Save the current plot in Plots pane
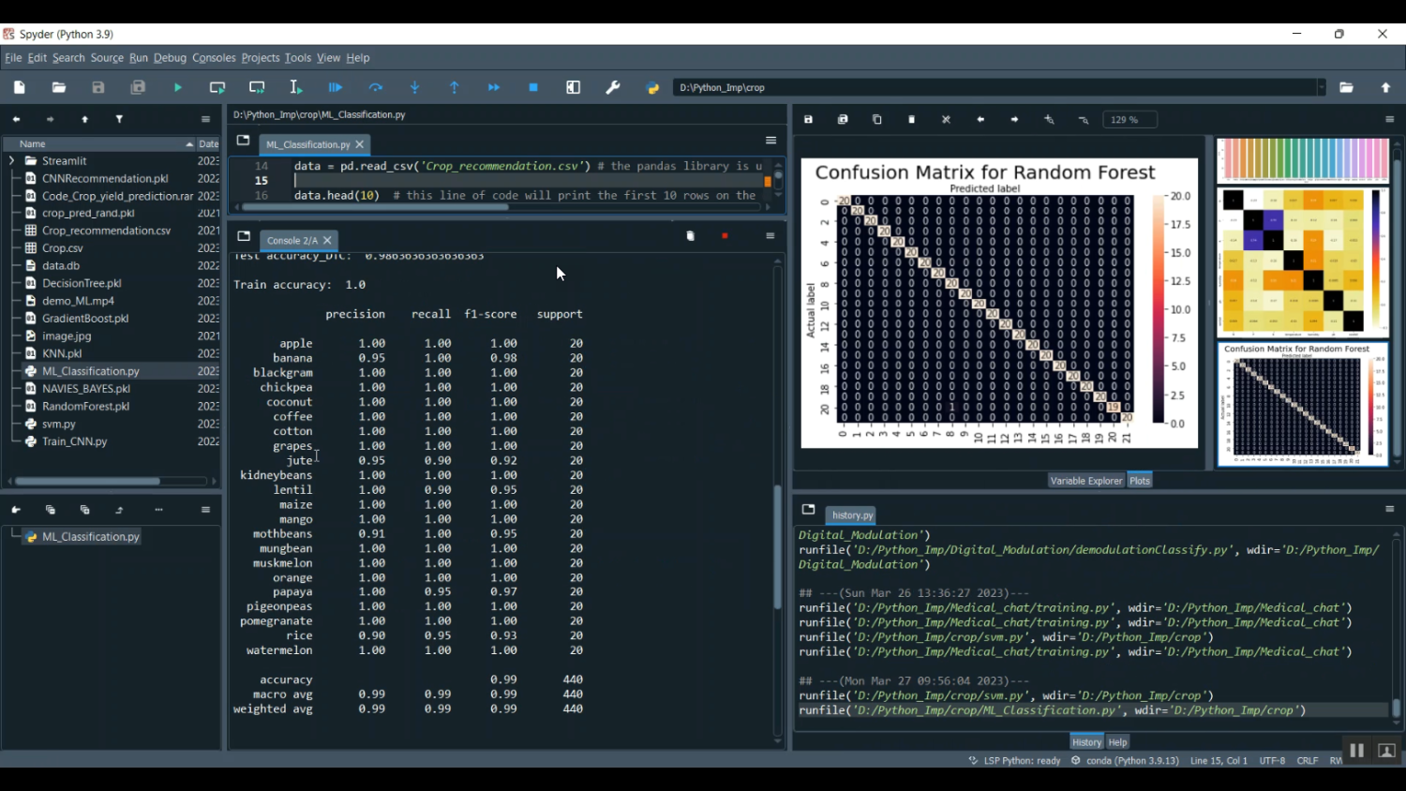This screenshot has height=791, width=1406. pos(809,120)
